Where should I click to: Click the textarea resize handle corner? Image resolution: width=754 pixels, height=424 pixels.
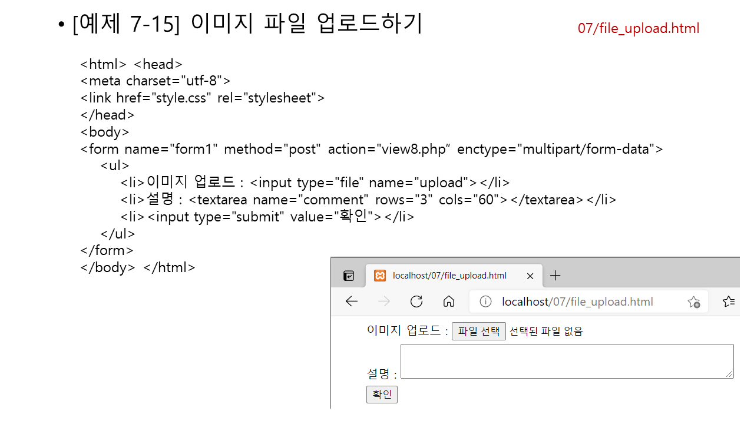[730, 374]
